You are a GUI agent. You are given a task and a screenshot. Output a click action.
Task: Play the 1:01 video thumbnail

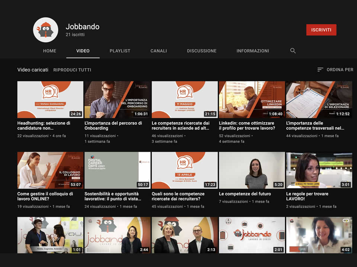coord(50,235)
